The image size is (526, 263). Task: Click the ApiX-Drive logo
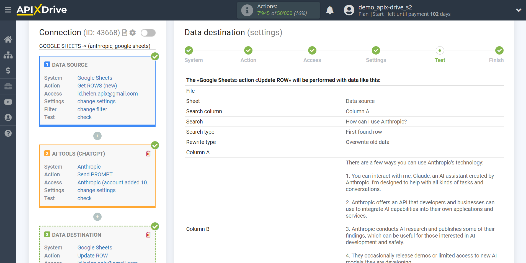[x=42, y=10]
